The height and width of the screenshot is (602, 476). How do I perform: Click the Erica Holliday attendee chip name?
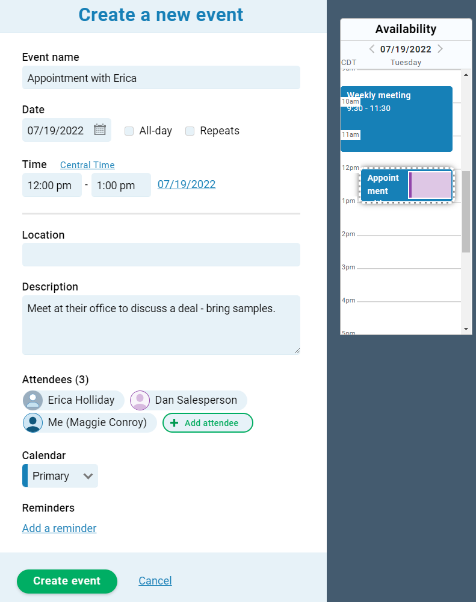coord(81,400)
